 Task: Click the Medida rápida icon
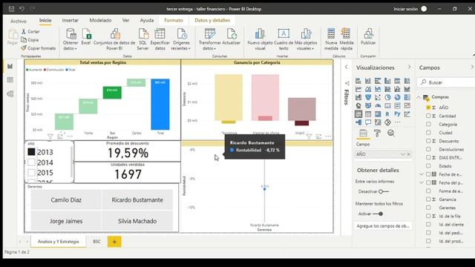(x=347, y=39)
